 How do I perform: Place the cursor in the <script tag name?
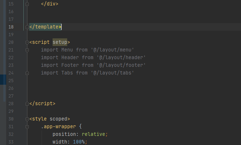[x=41, y=42]
